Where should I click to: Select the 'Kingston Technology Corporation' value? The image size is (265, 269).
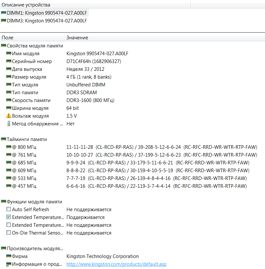(102, 256)
